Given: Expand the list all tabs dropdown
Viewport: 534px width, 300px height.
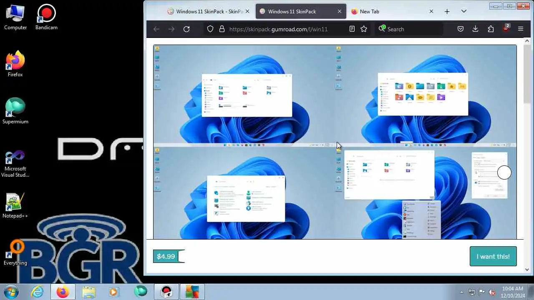Looking at the screenshot, I should [x=463, y=12].
